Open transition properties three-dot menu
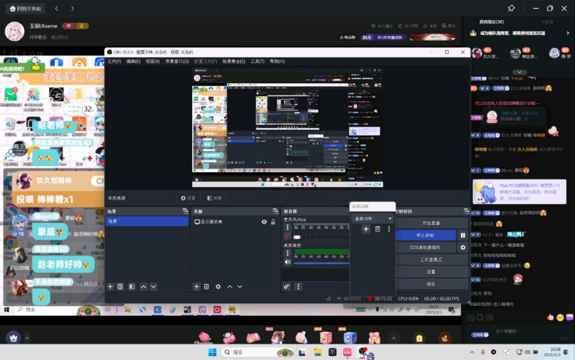 [389, 229]
